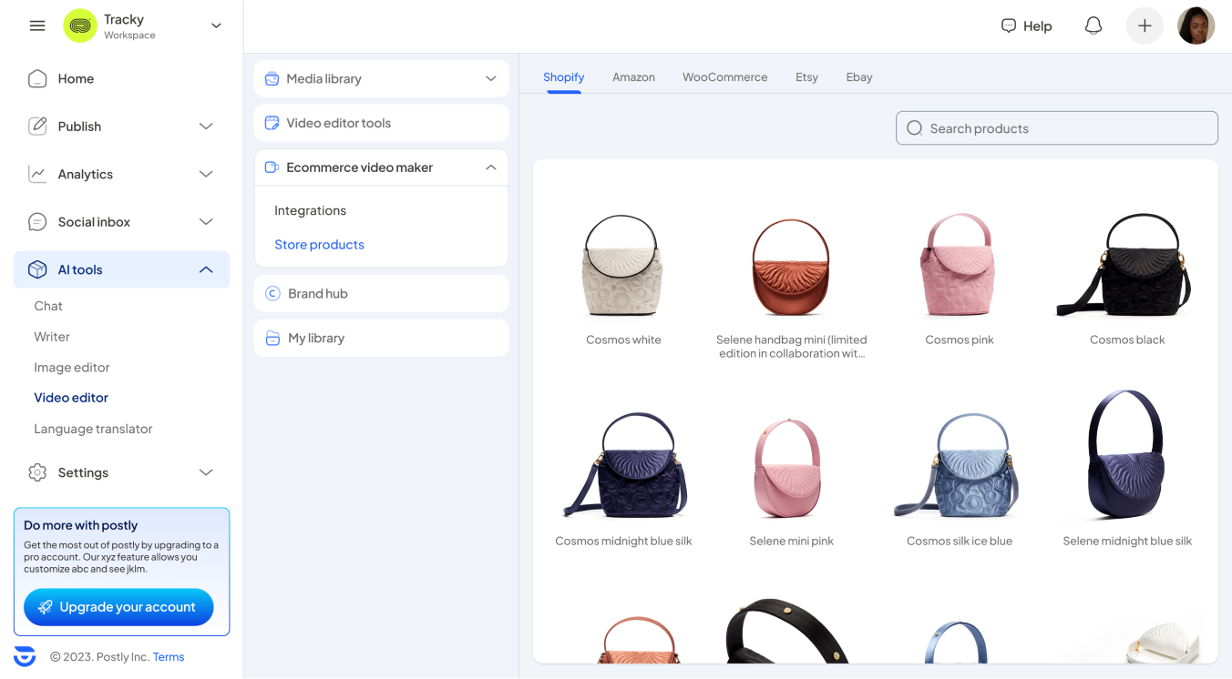Open the notifications bell
The height and width of the screenshot is (679, 1232).
(1093, 25)
